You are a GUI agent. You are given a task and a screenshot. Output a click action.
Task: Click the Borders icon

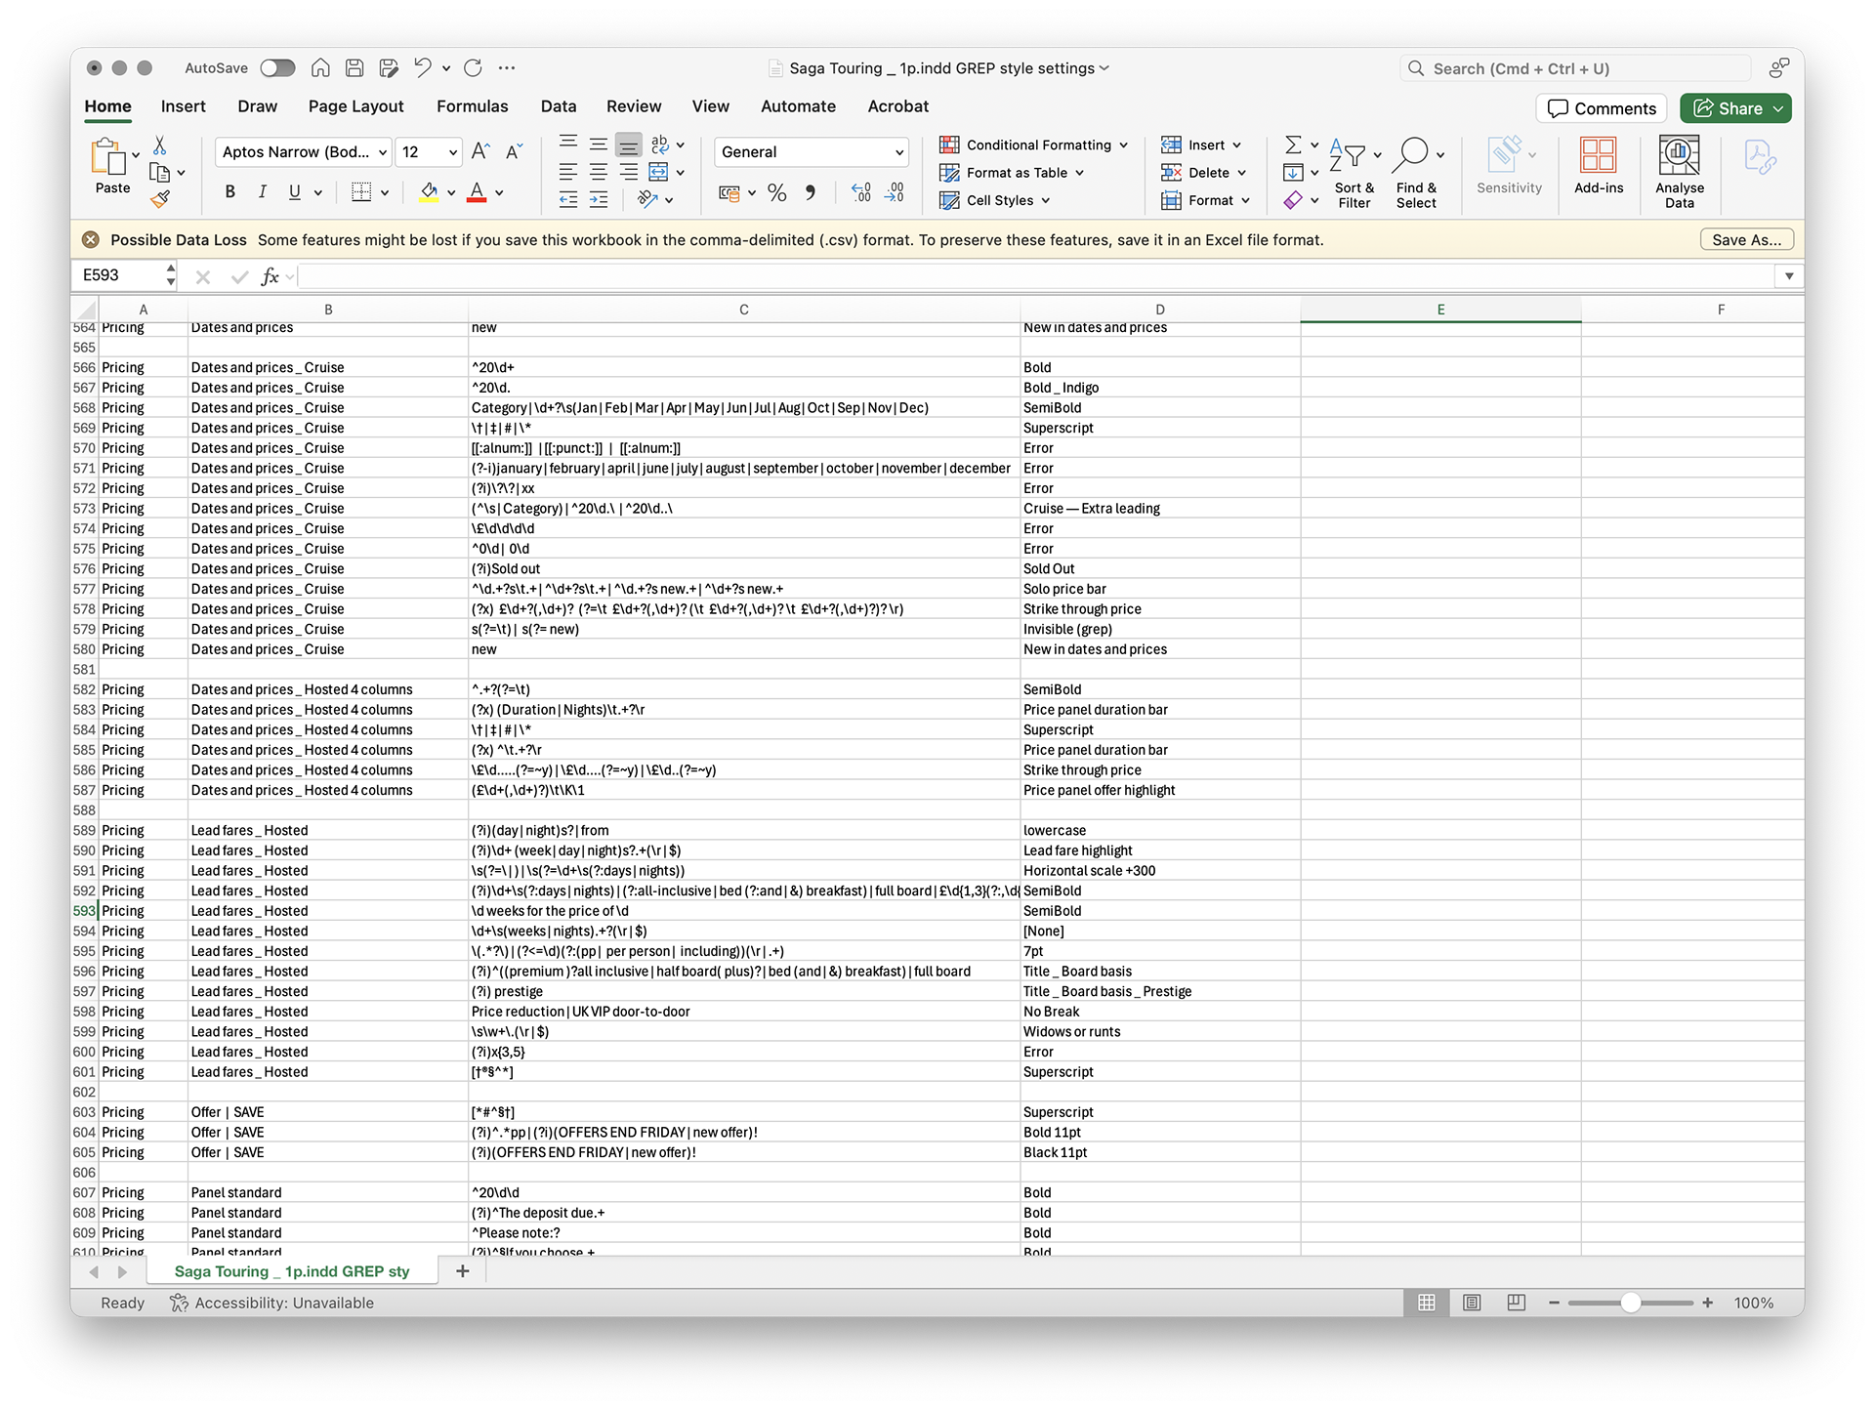(x=361, y=192)
